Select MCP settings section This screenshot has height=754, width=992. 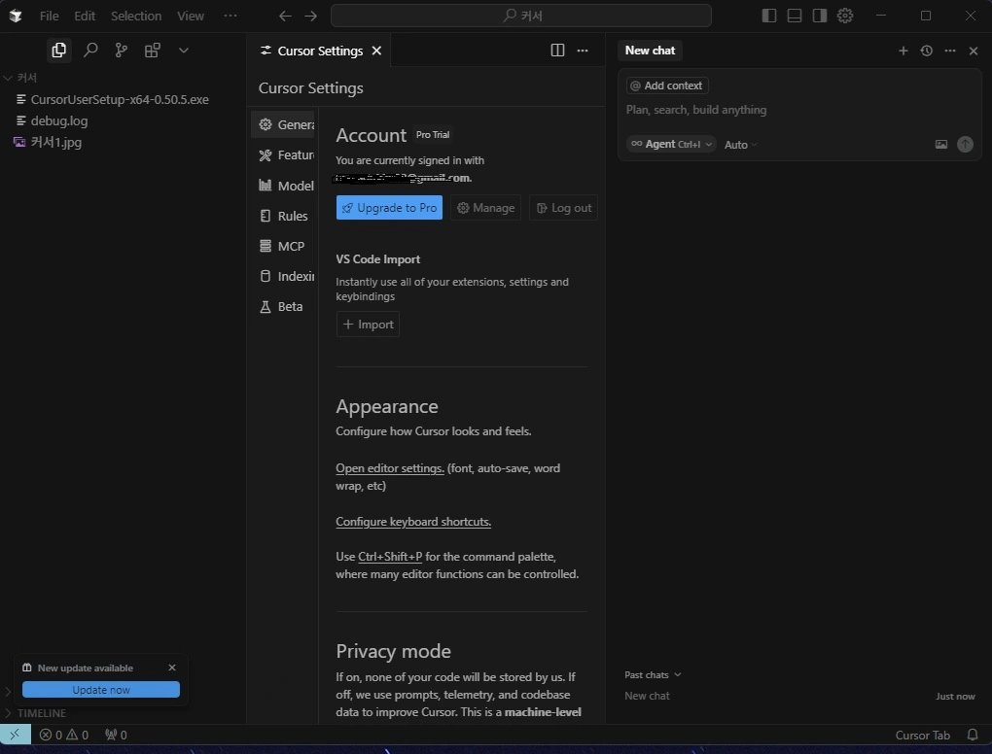(x=282, y=246)
